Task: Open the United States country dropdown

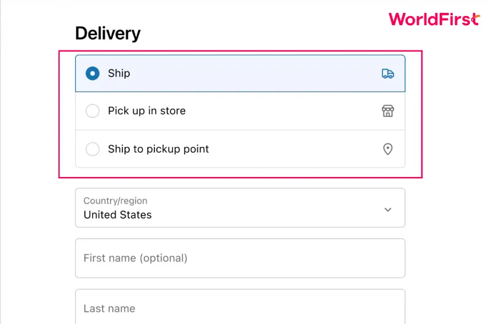Action: 240,208
